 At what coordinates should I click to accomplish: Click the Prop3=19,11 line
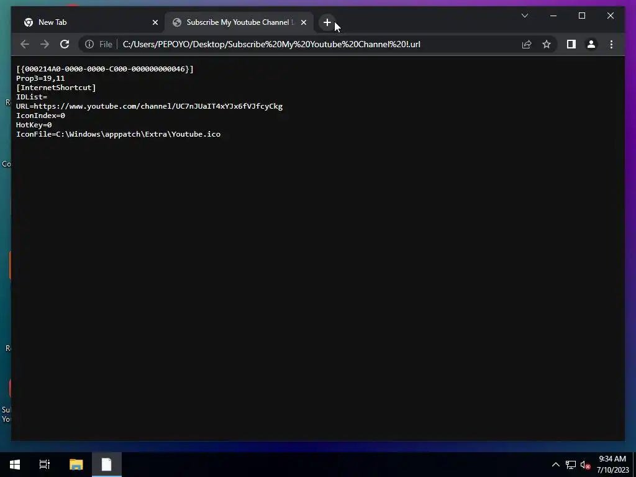[x=40, y=78]
